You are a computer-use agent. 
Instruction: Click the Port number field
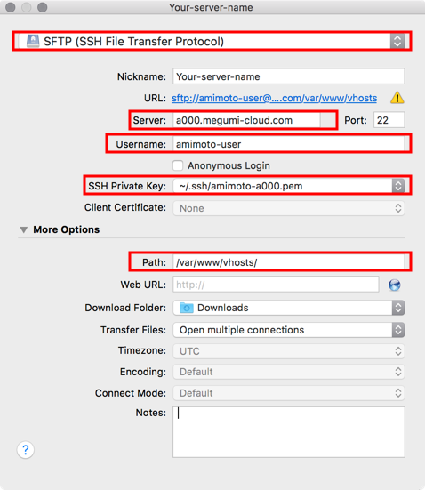coord(389,120)
